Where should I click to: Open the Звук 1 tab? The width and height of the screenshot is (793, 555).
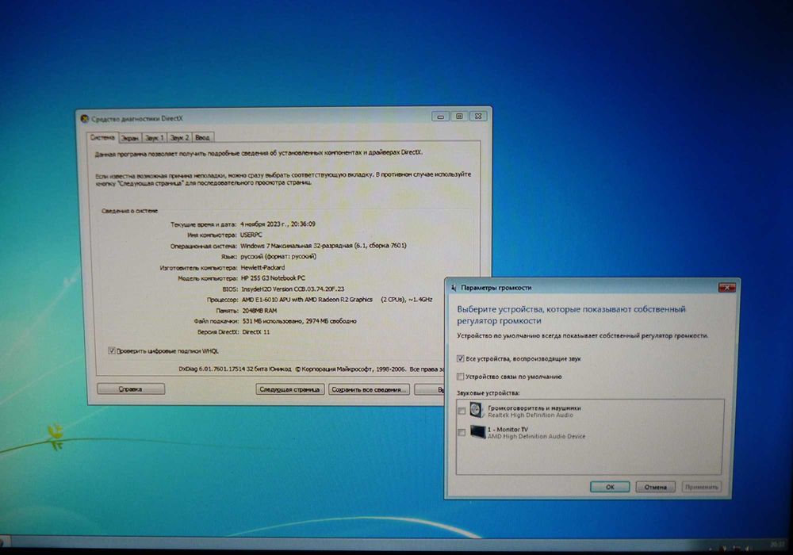[155, 137]
